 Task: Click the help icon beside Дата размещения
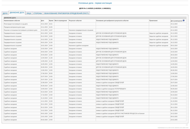pyautogui.click(x=184, y=20)
